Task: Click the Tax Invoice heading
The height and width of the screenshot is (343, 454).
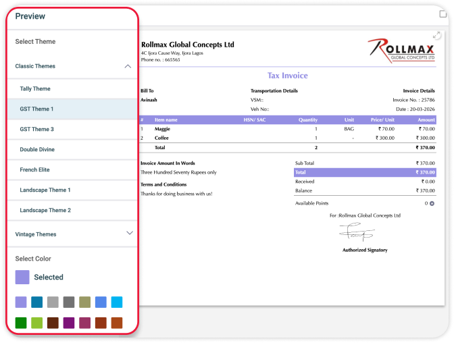Action: (287, 76)
